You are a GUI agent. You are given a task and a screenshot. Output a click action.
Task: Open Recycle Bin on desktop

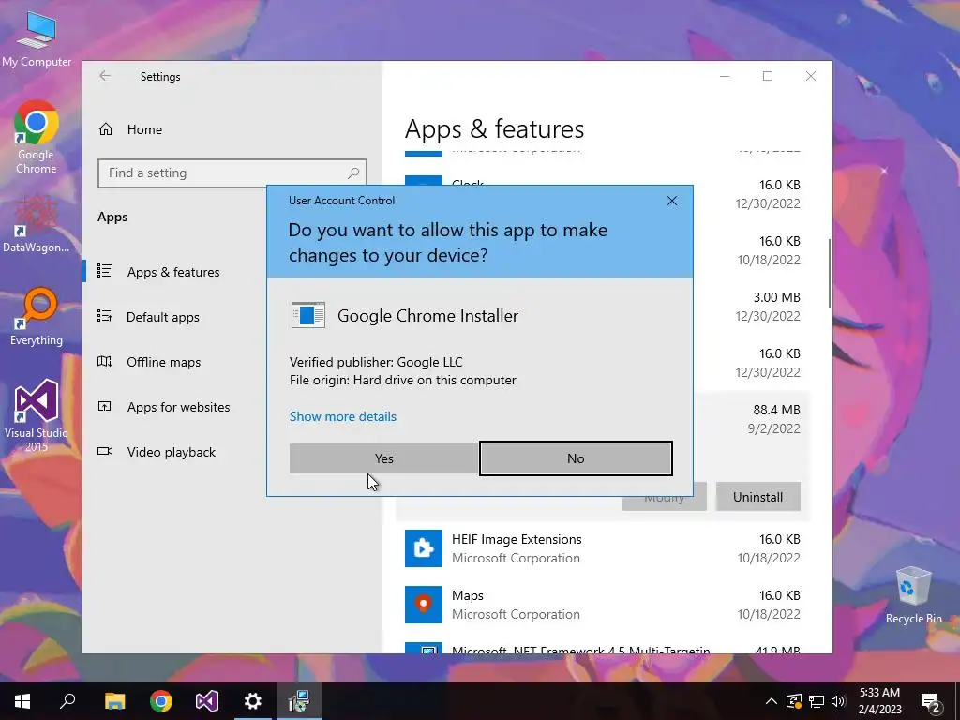pos(913,595)
